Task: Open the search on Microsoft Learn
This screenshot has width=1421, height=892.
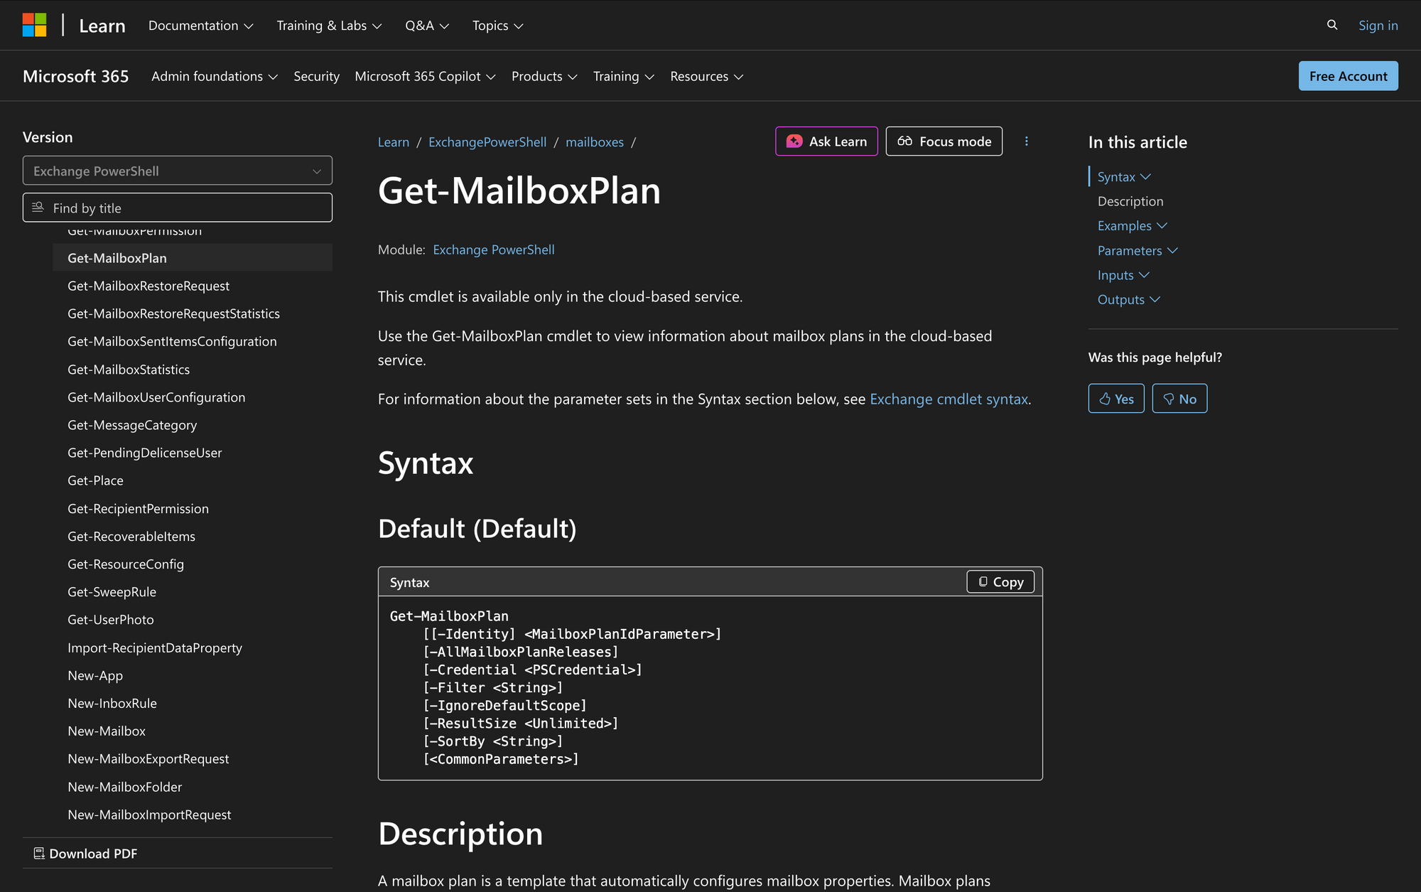Action: [x=1331, y=25]
